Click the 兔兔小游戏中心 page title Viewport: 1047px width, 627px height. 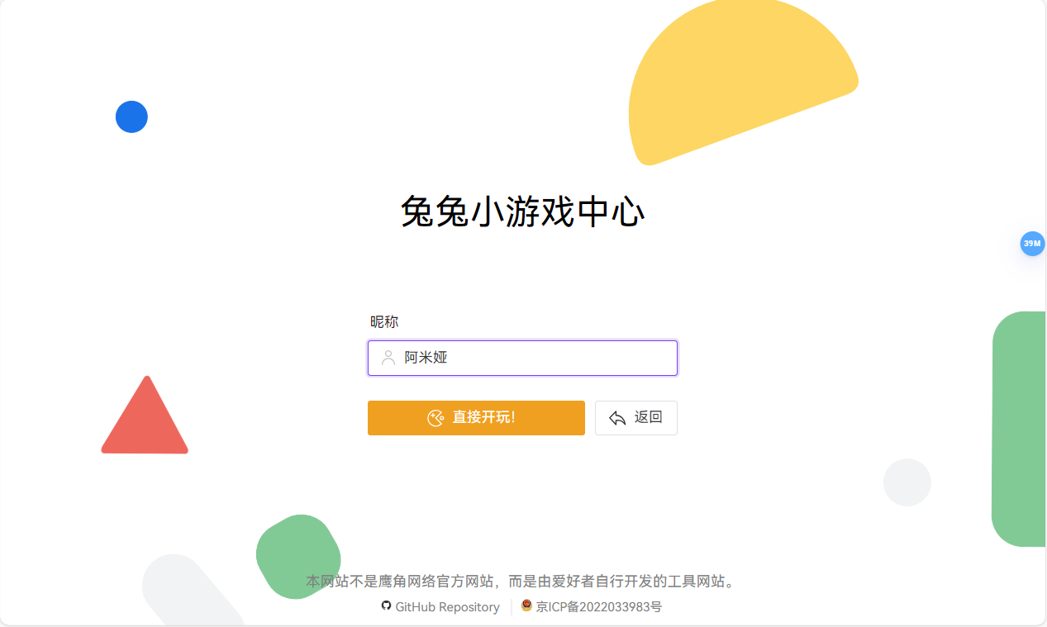(522, 212)
